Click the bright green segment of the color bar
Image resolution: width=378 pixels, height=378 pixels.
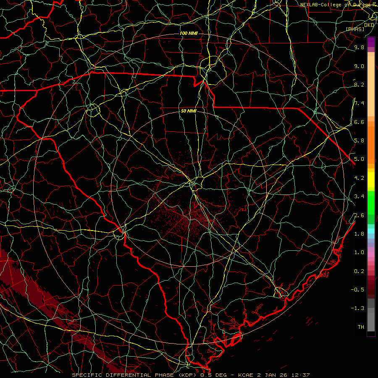tap(371, 203)
